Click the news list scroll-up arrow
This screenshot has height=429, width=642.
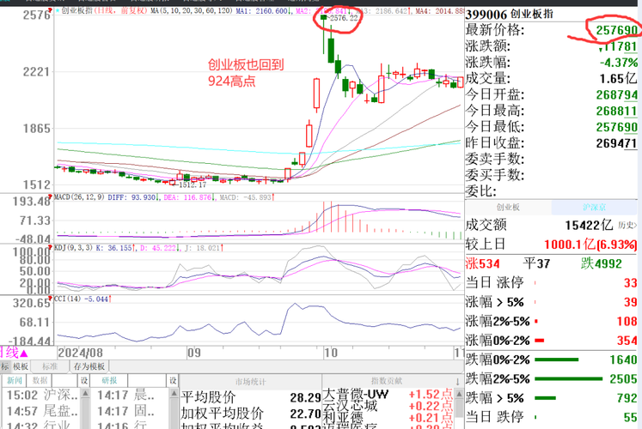85,394
